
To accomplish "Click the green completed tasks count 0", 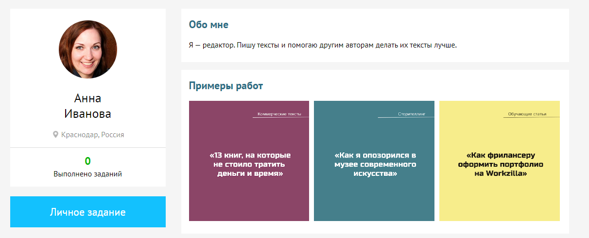I will click(x=88, y=161).
